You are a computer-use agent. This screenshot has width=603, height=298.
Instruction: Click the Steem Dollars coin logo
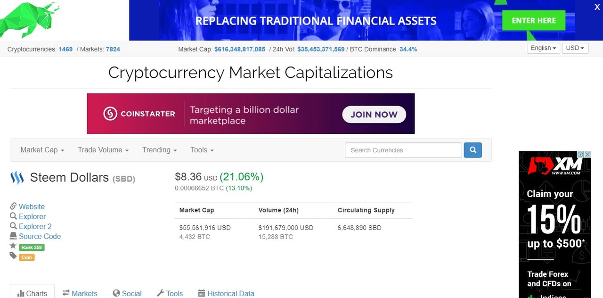pyautogui.click(x=17, y=178)
